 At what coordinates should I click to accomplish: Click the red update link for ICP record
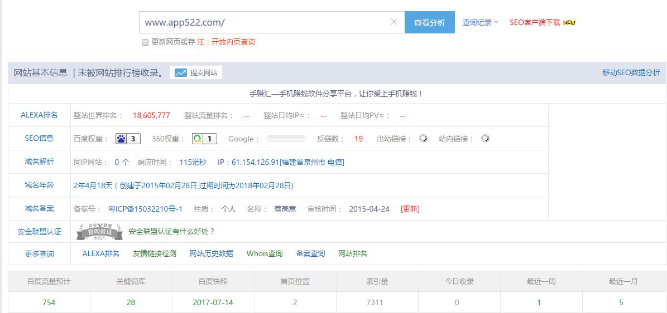410,209
